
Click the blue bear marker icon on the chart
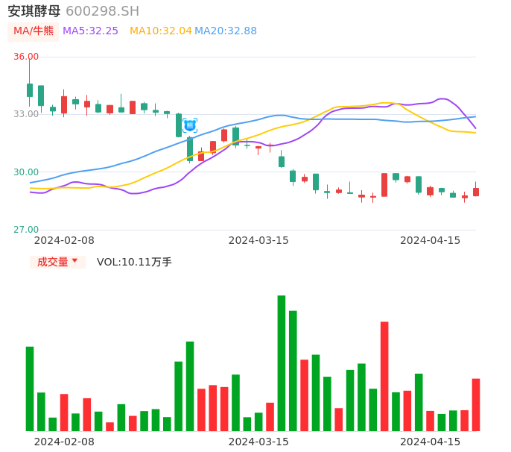pos(190,125)
